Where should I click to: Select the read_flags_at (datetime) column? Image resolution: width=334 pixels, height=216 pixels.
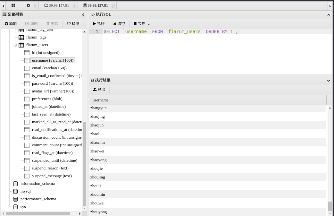(x=52, y=153)
